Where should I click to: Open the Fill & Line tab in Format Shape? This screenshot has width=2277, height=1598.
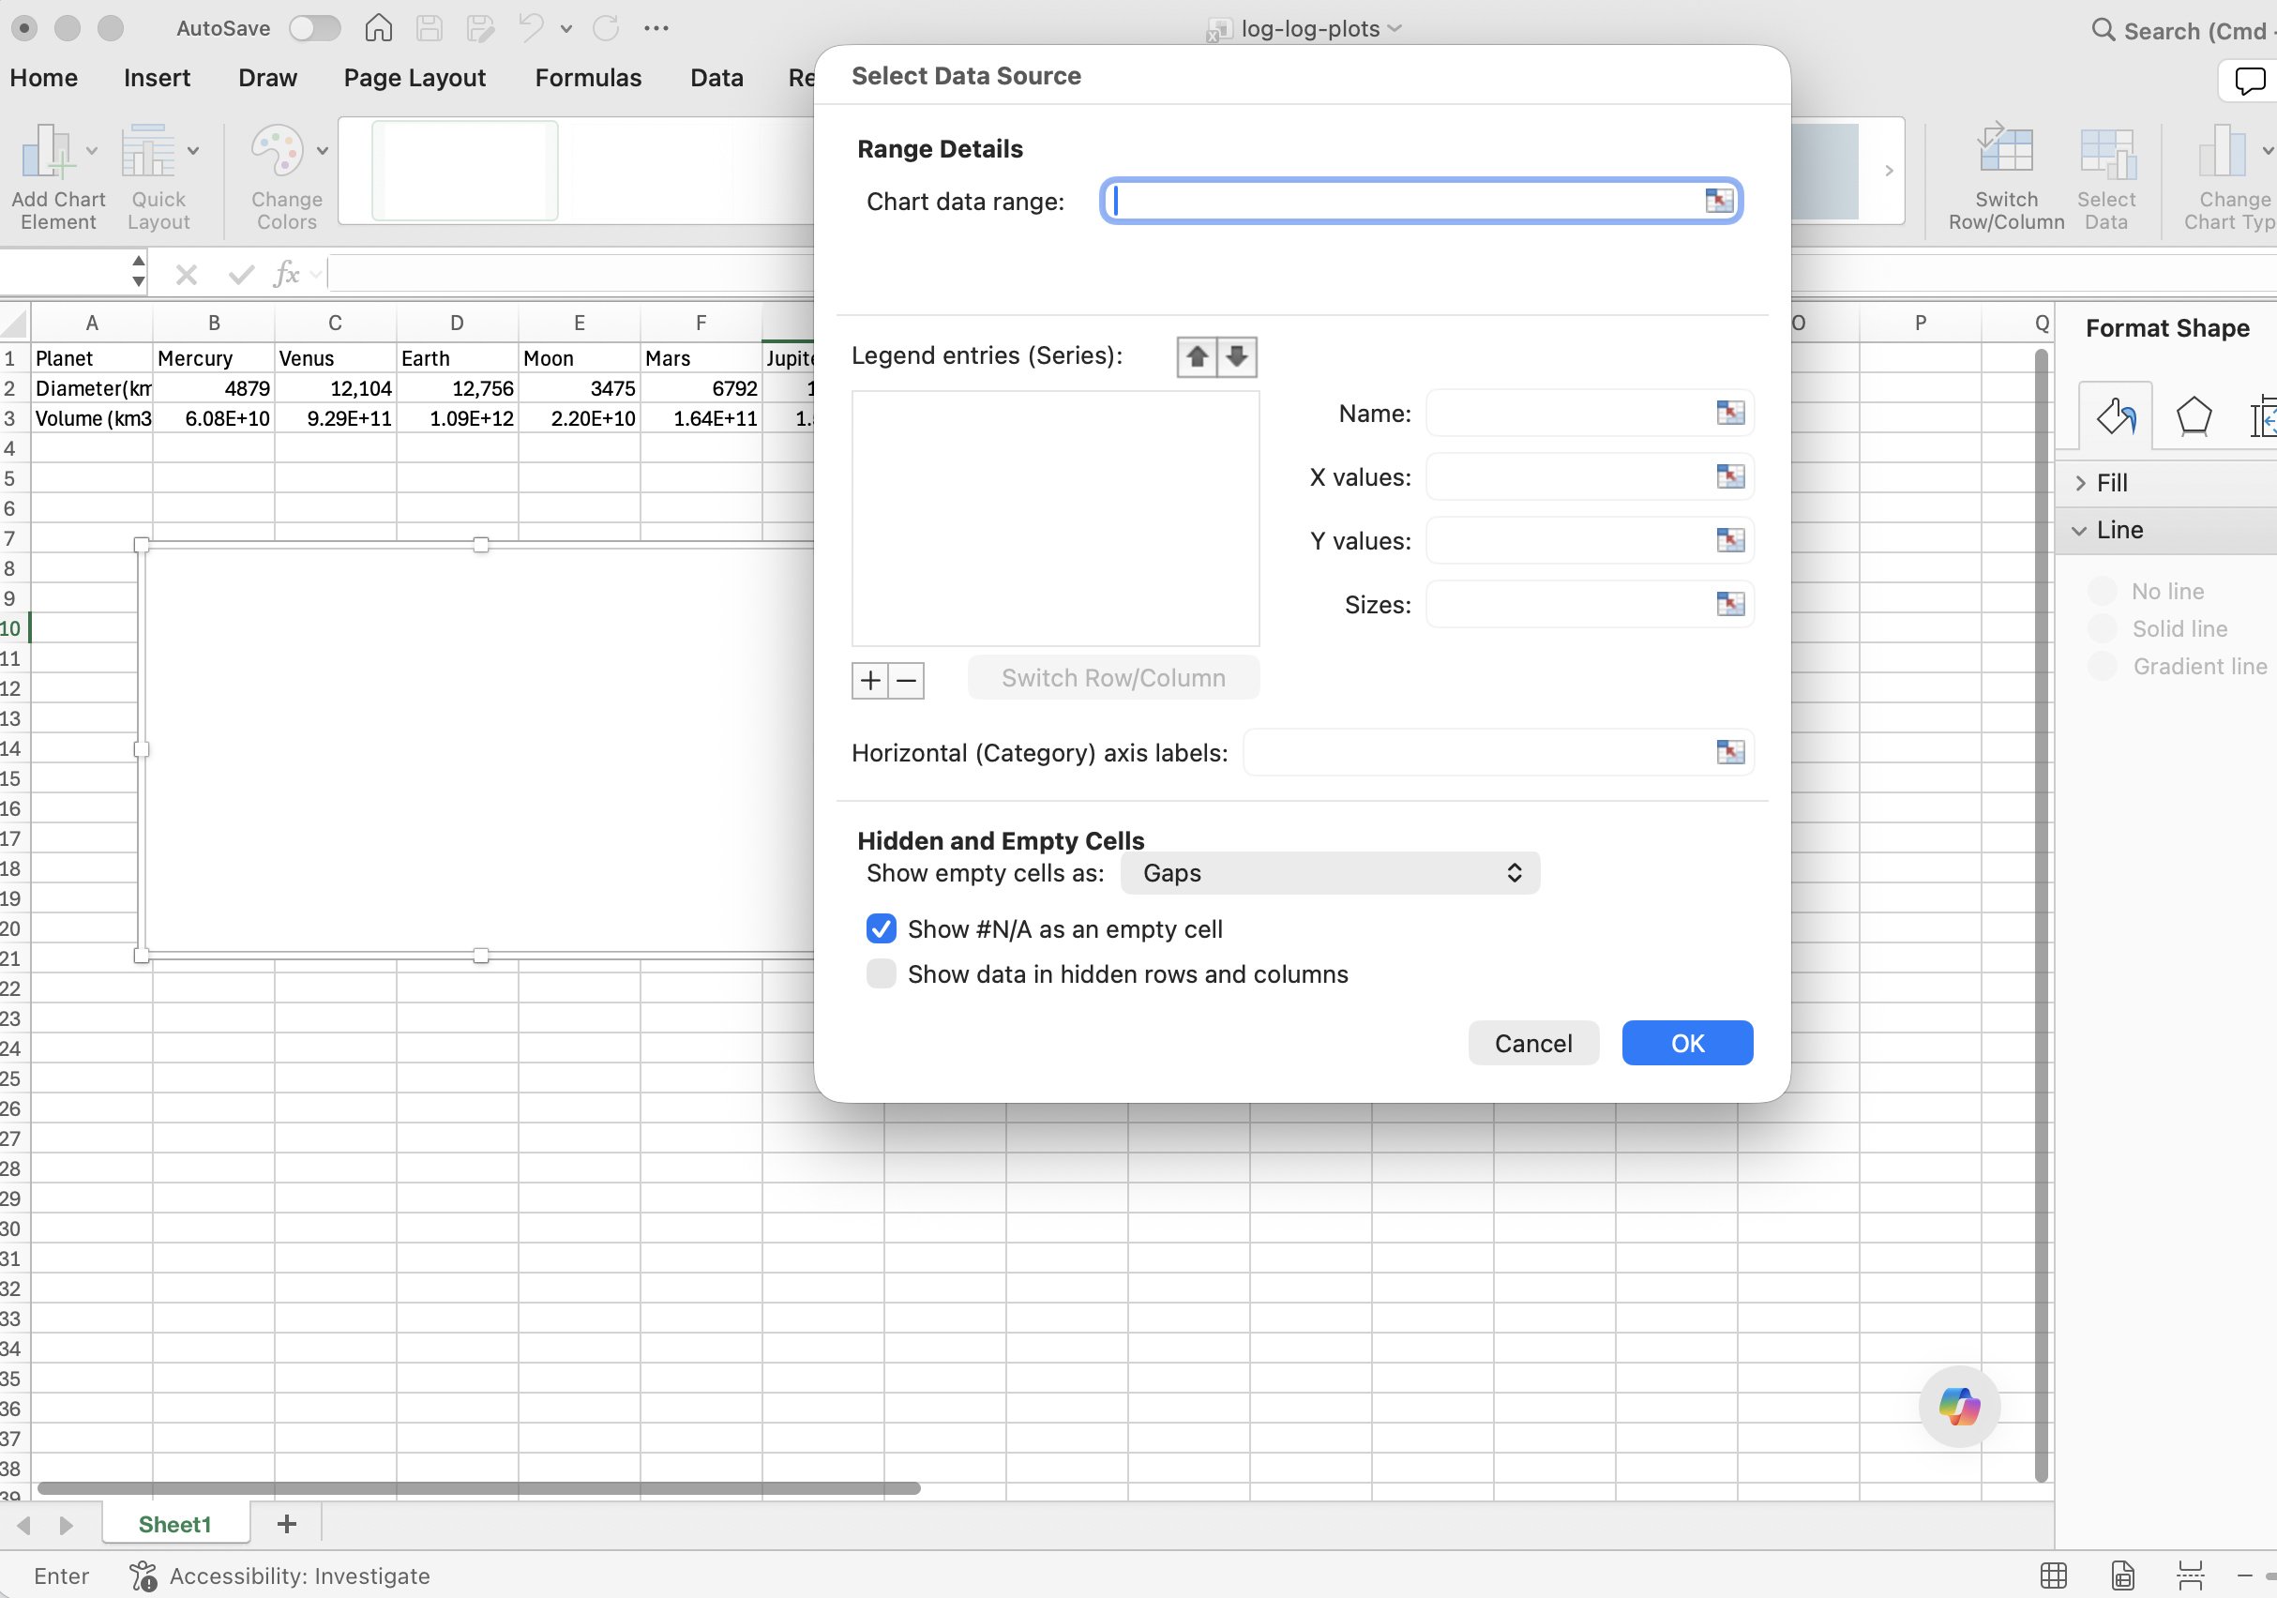[x=2116, y=415]
